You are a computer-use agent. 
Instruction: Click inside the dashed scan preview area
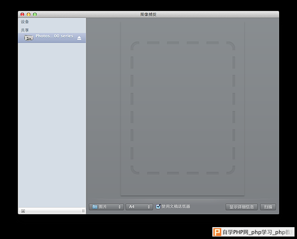[182, 108]
